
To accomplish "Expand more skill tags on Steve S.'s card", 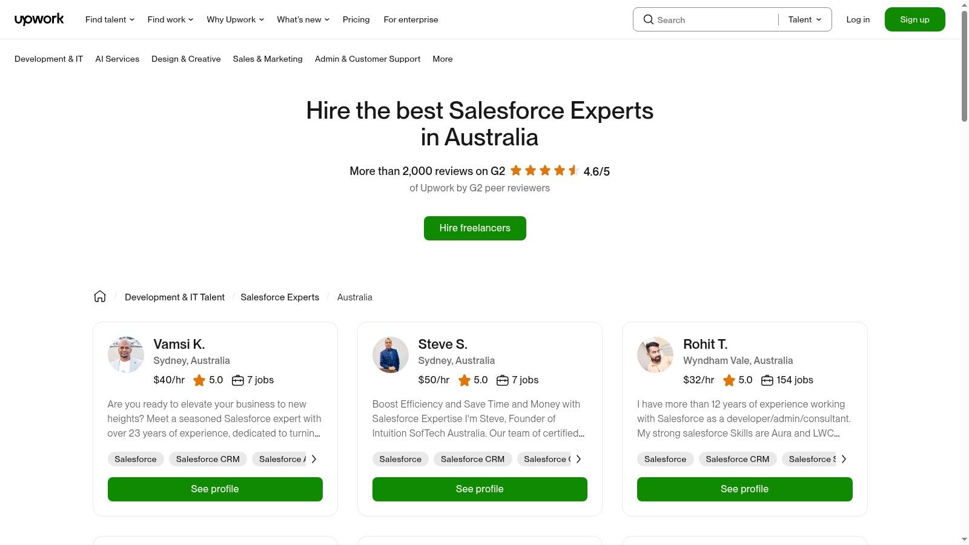I will pos(578,459).
